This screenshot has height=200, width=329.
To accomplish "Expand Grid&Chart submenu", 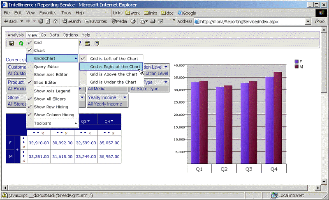I will pyautogui.click(x=52, y=58).
